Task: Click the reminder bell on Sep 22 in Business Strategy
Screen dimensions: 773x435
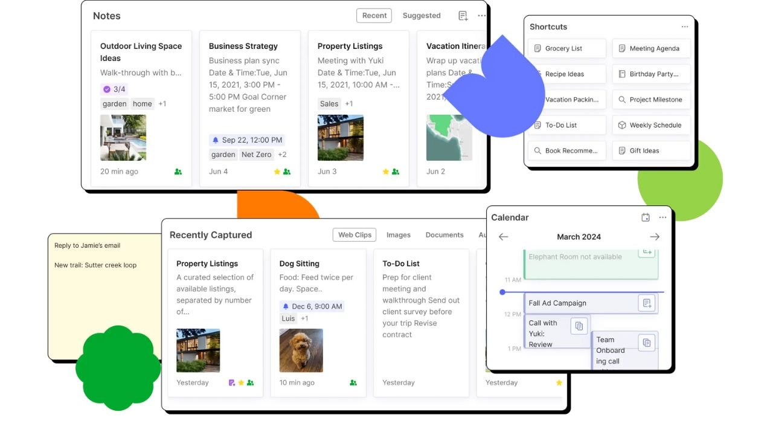Action: [216, 140]
